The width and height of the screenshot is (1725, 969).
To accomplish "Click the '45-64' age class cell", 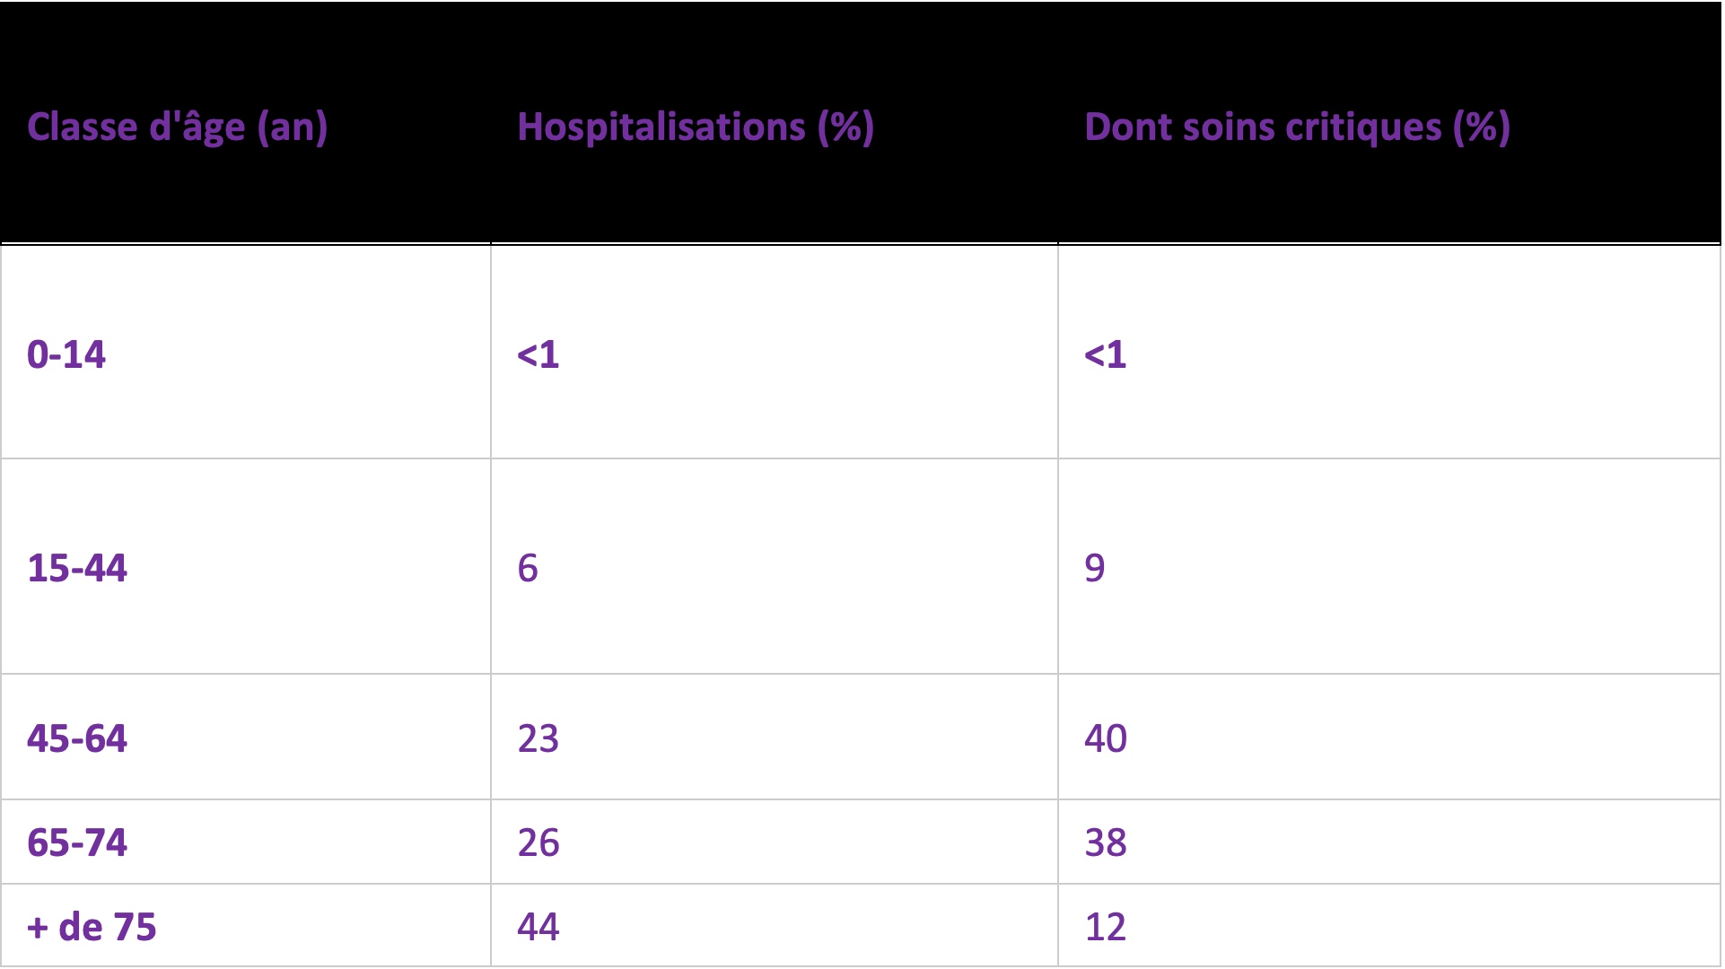I will click(246, 737).
